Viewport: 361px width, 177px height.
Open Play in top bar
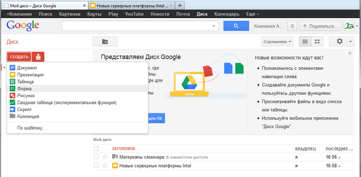113,14
